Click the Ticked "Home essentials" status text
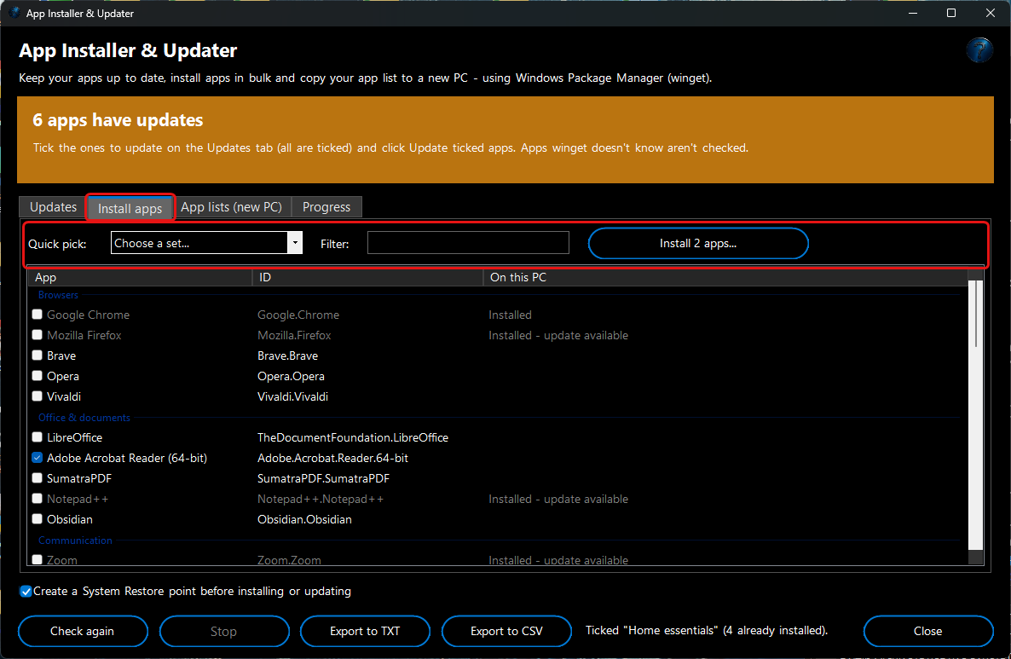This screenshot has width=1011, height=659. (707, 631)
